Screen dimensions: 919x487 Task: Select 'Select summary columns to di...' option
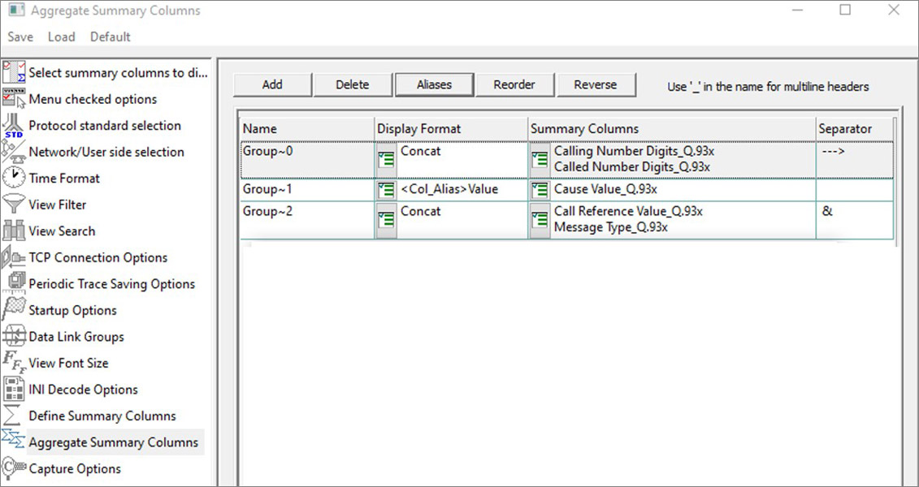click(x=119, y=73)
